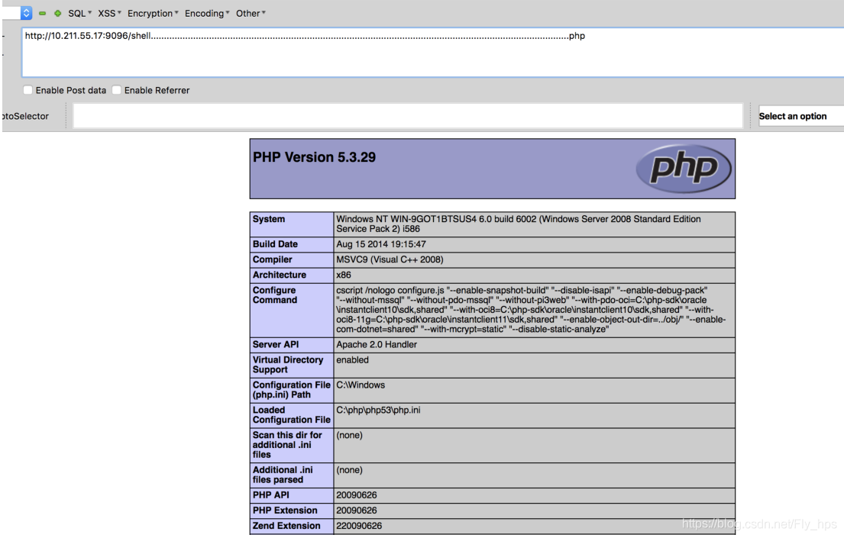Open the 'Select an option' dropdown
Viewport: 844px width, 538px height.
(x=801, y=116)
